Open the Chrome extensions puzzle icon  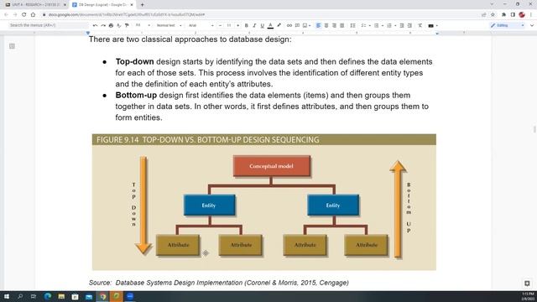point(503,15)
